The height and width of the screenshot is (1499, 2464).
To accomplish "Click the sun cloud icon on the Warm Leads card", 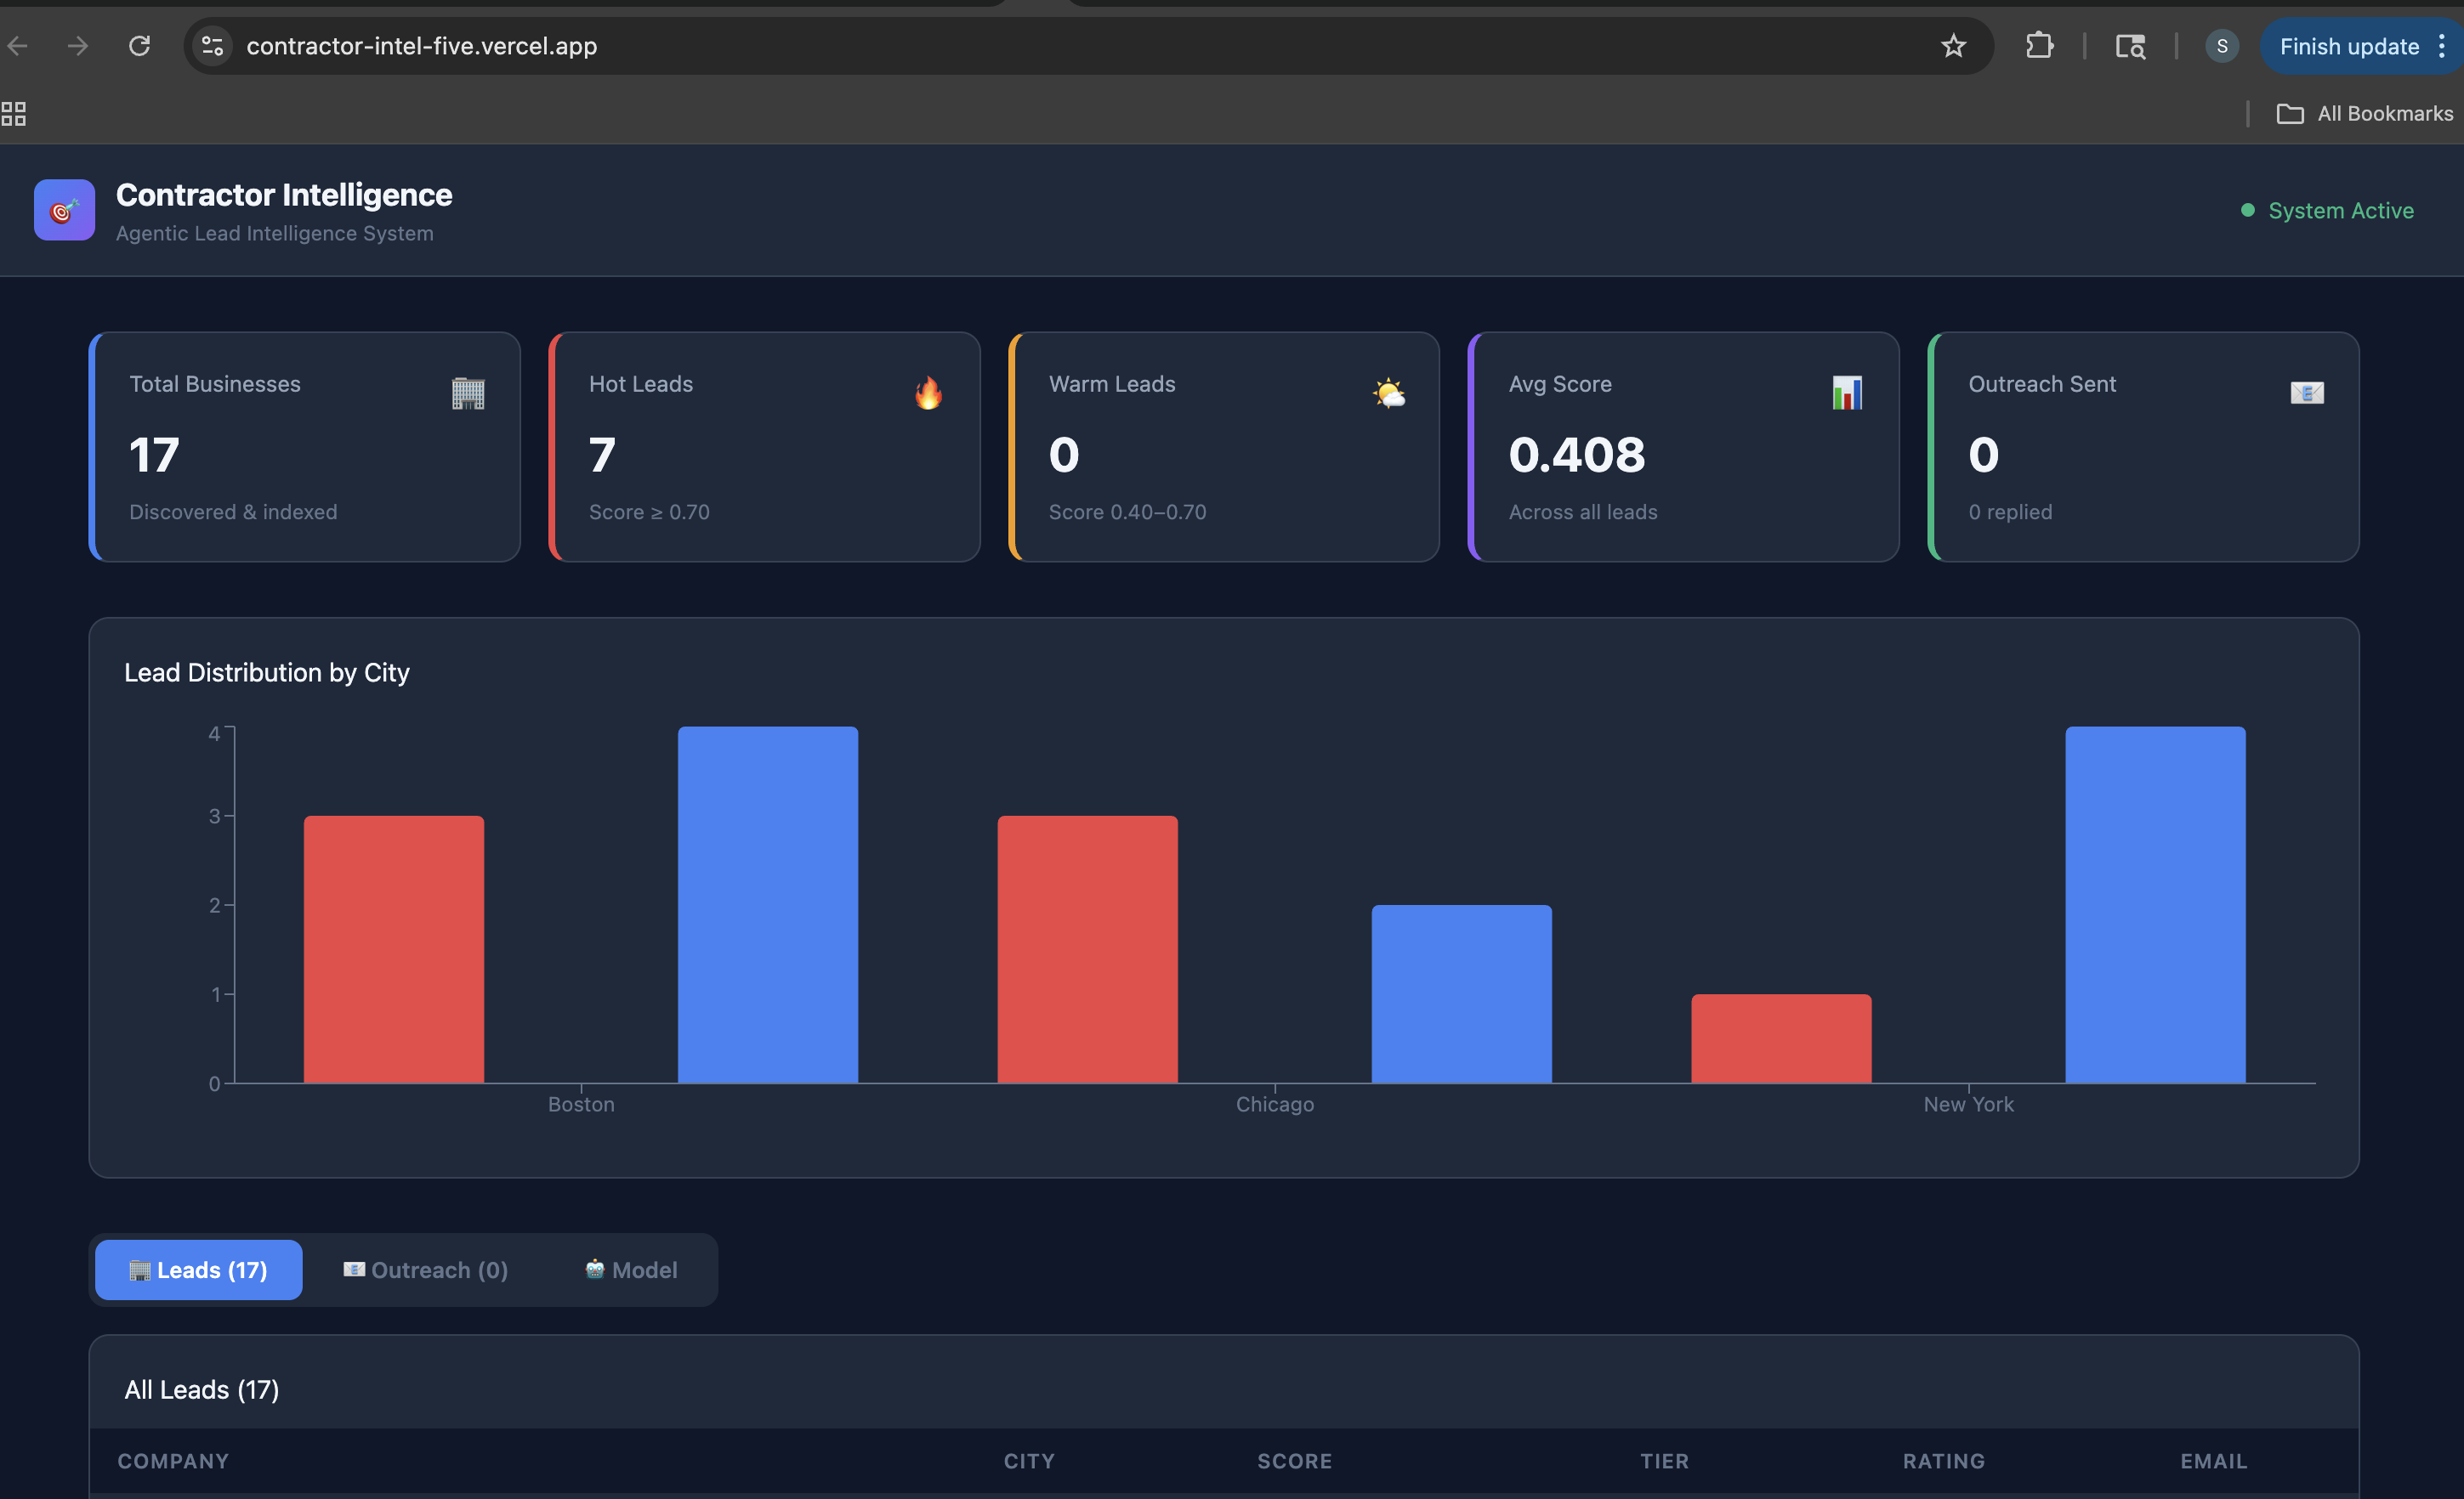I will click(1388, 393).
